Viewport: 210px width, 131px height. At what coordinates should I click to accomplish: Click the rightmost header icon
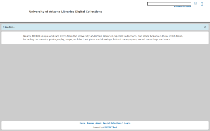point(202,4)
